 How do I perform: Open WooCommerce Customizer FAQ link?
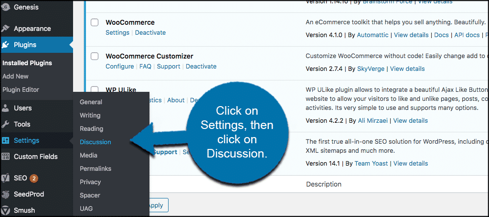[x=145, y=67]
